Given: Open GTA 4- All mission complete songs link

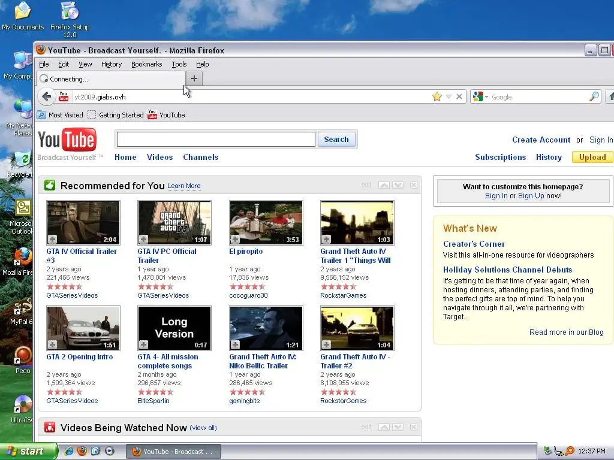Looking at the screenshot, I should point(168,361).
